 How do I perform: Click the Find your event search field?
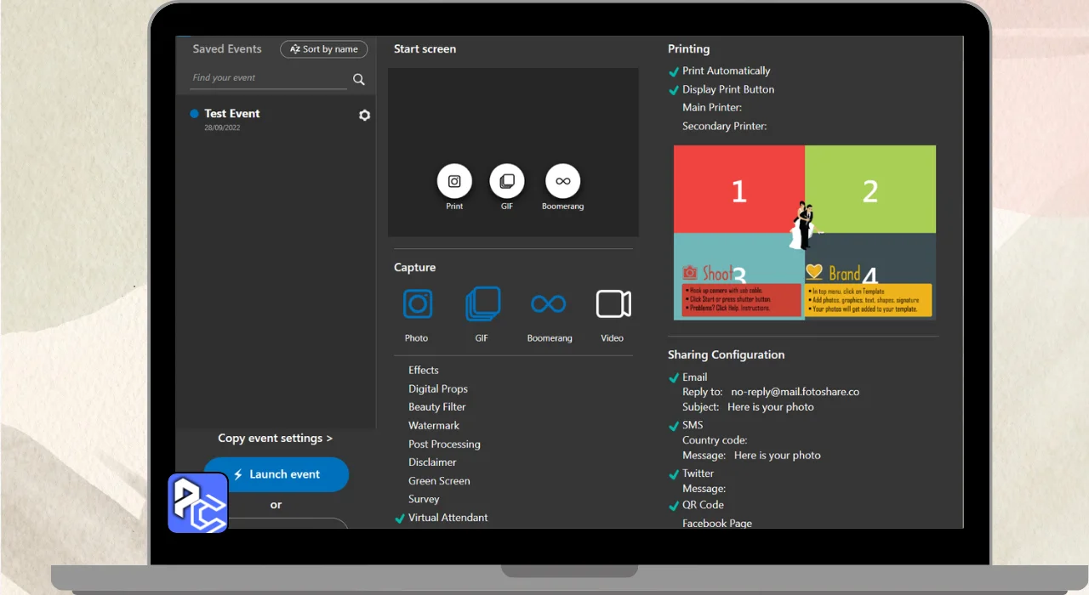pos(268,78)
